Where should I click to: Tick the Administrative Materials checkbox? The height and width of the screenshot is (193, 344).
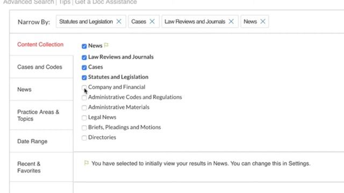click(x=84, y=108)
